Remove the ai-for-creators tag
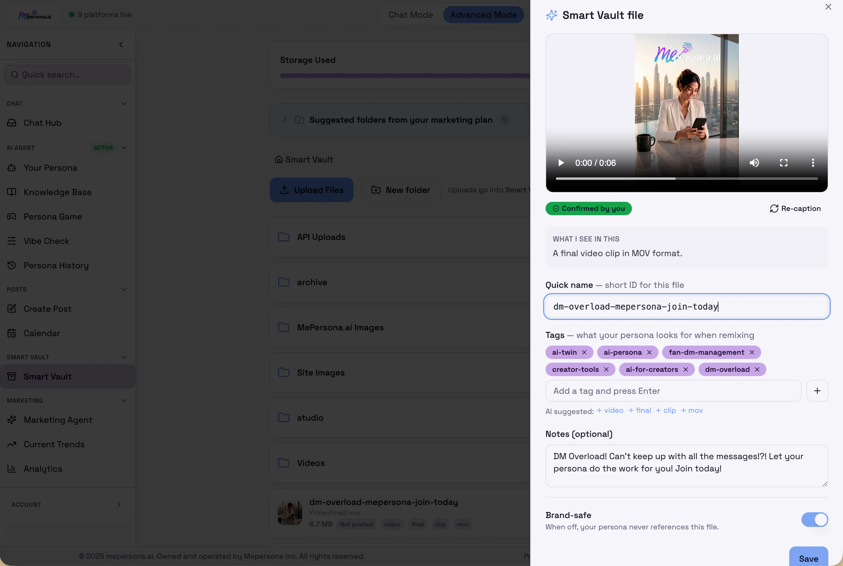The height and width of the screenshot is (566, 843). [x=685, y=369]
